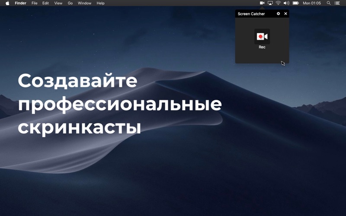The width and height of the screenshot is (346, 216).
Task: Click the Rec label under camera icon
Action: pos(262,47)
